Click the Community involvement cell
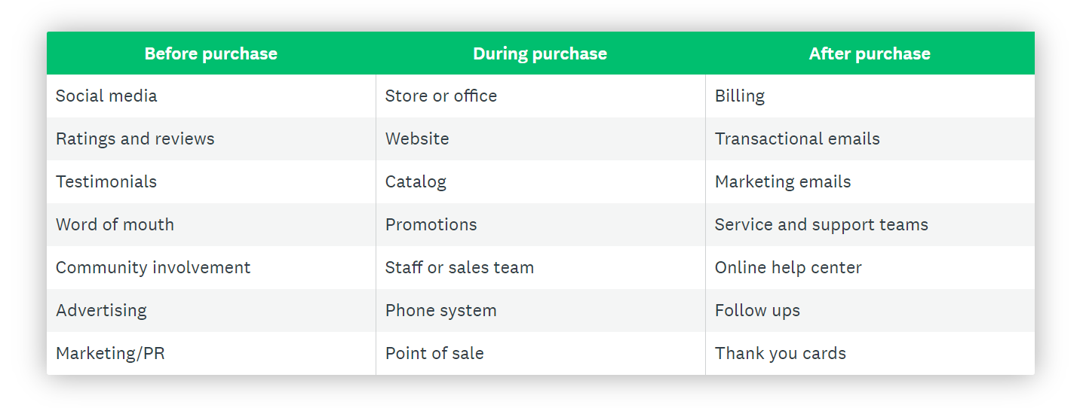The image size is (1083, 408). tap(153, 268)
